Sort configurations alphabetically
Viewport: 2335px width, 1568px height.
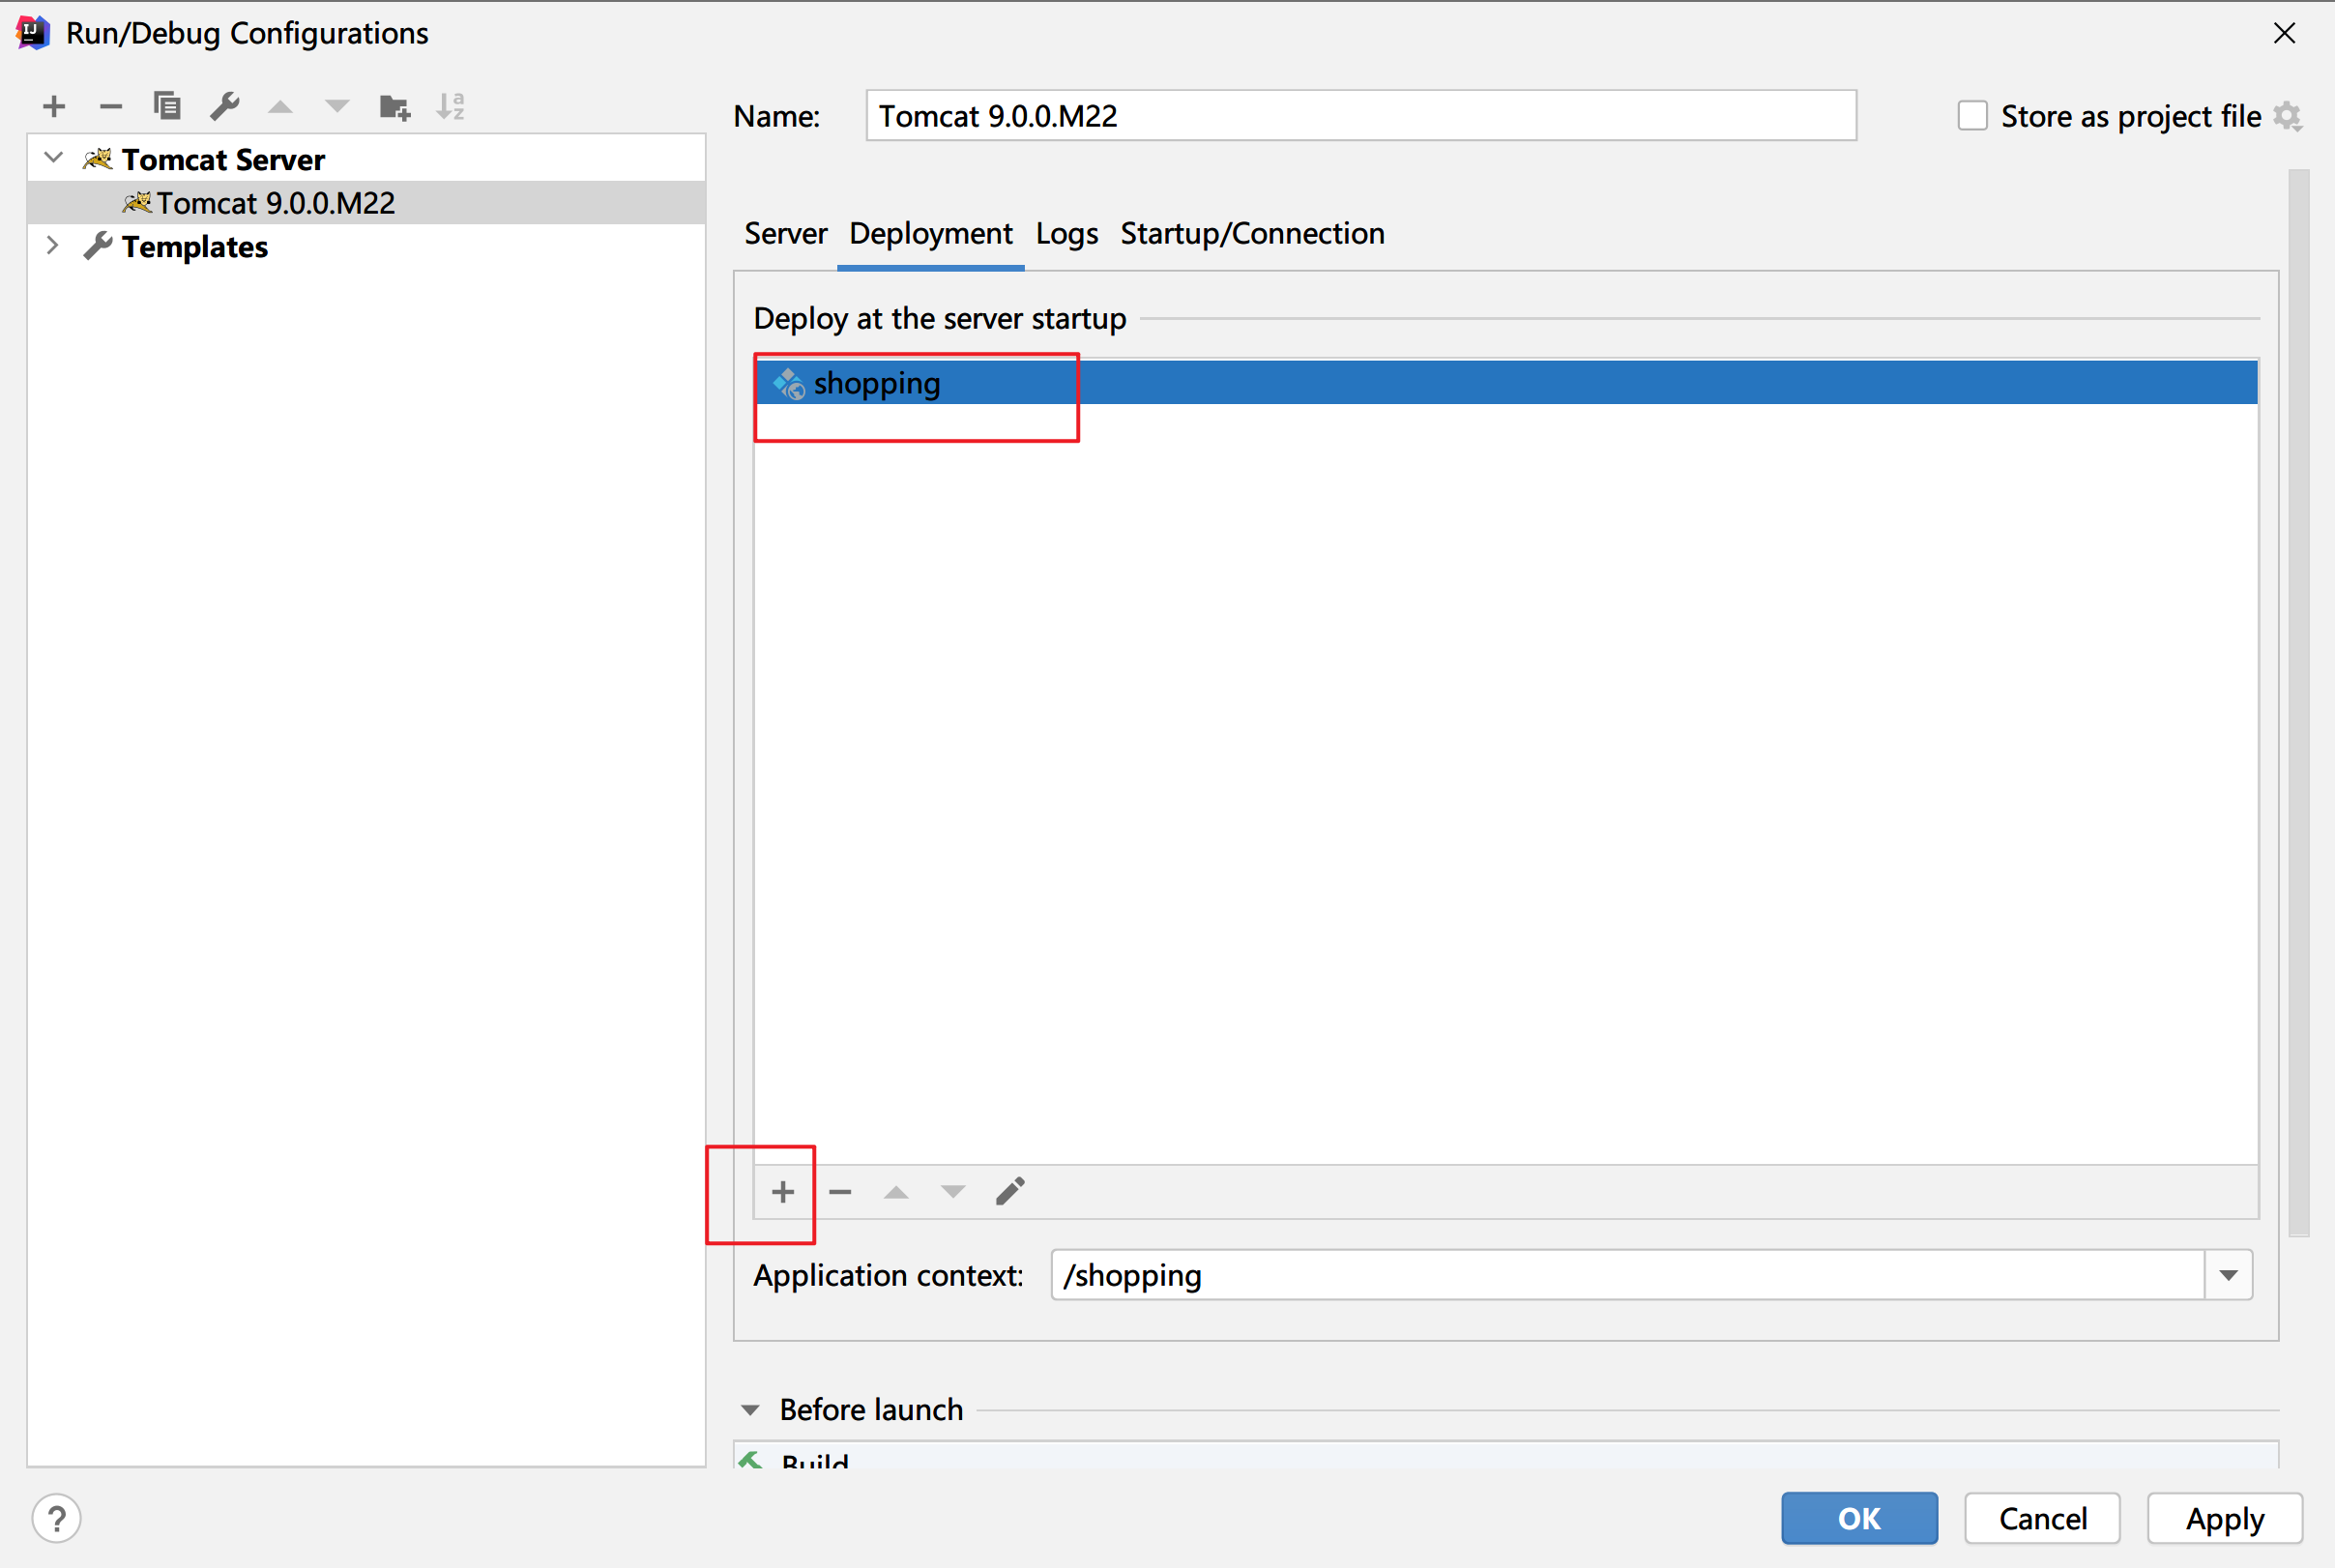click(451, 106)
